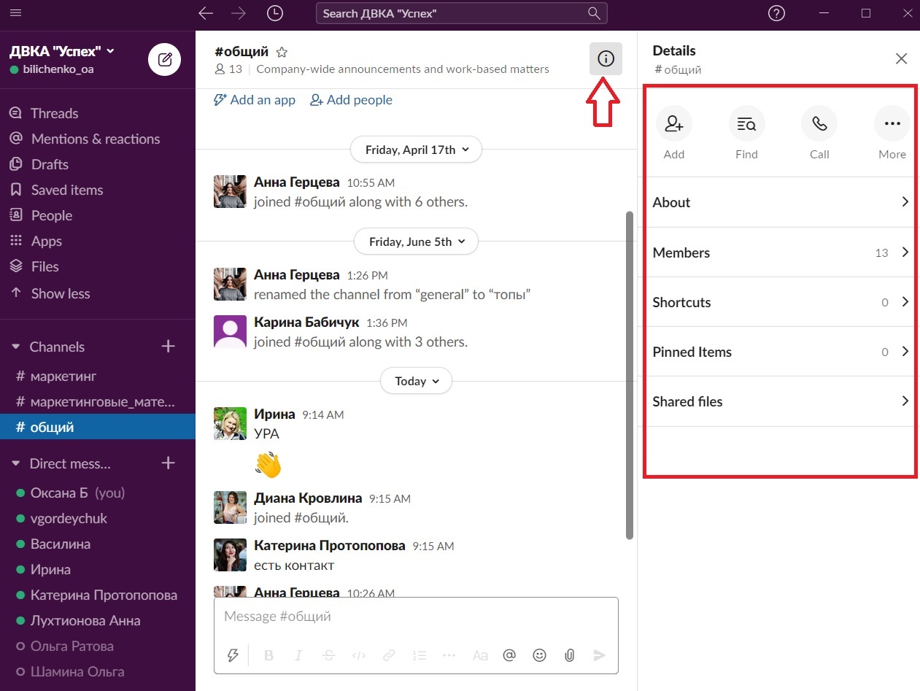
Task: Open the ДВКА "Успех" workspace menu
Action: [x=62, y=51]
